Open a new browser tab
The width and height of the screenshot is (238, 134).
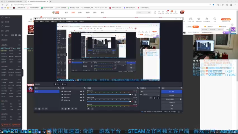tap(51, 1)
